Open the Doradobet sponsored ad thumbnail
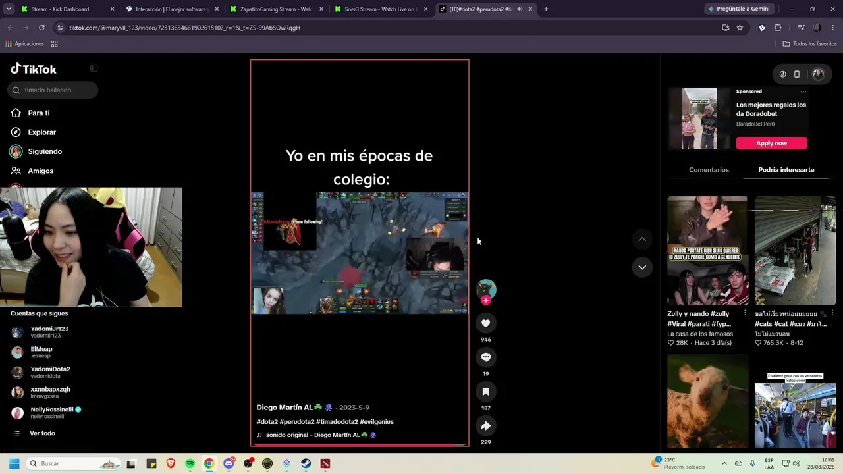This screenshot has height=474, width=843. point(699,119)
